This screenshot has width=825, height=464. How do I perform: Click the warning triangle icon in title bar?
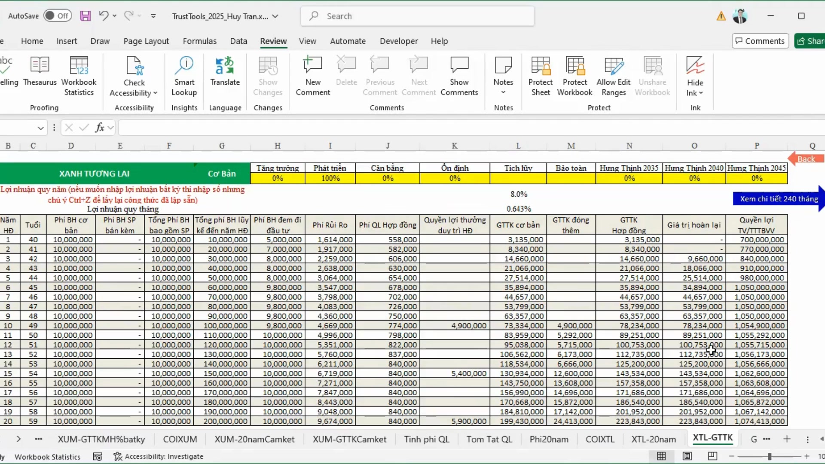721,16
